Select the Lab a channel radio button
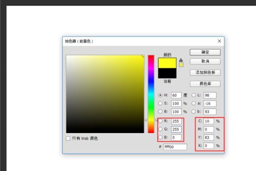The height and width of the screenshot is (171, 256). click(193, 103)
